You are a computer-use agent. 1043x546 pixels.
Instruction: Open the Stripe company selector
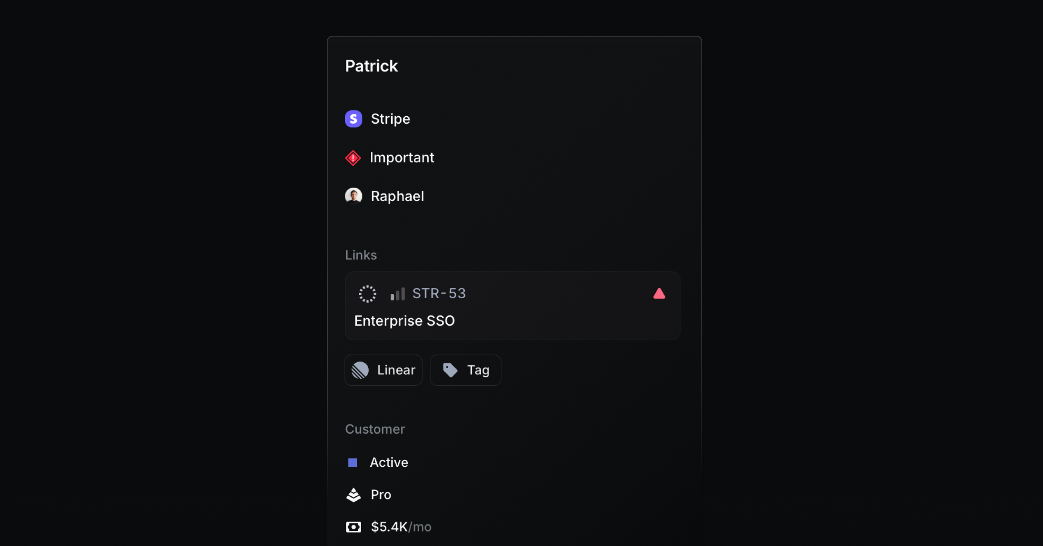pyautogui.click(x=390, y=119)
